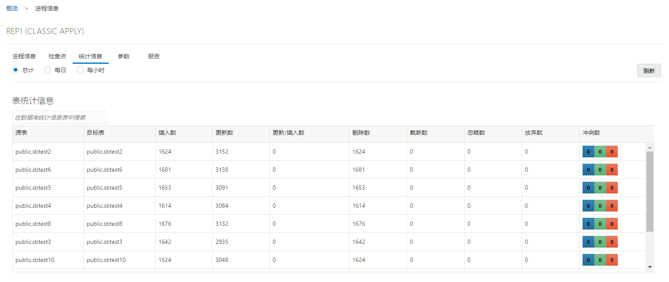This screenshot has width=669, height=282.
Task: Switch to 每小时 statistics view
Action: pyautogui.click(x=80, y=70)
